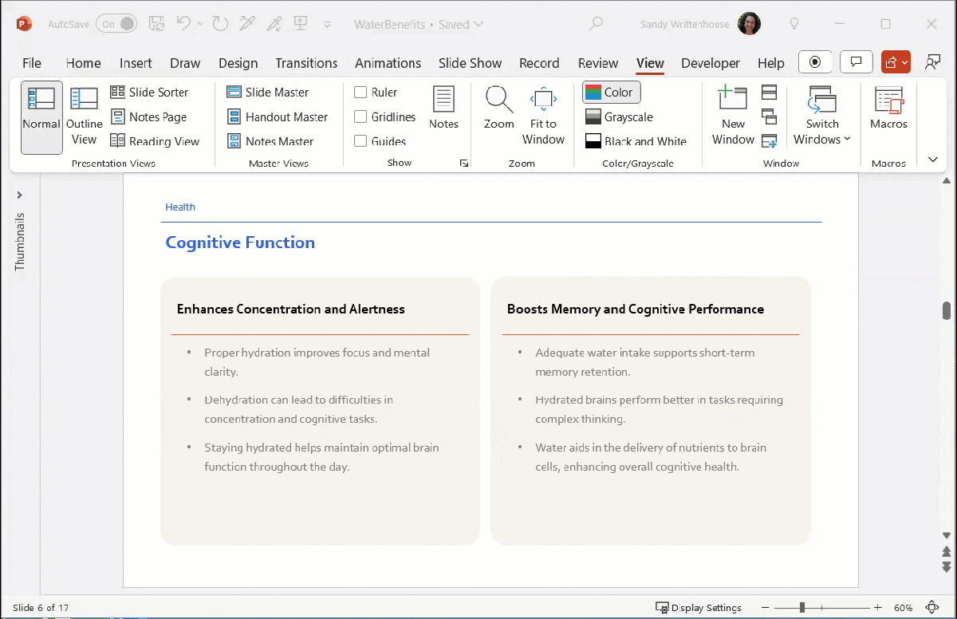
Task: Click zoom out minus button
Action: 765,608
